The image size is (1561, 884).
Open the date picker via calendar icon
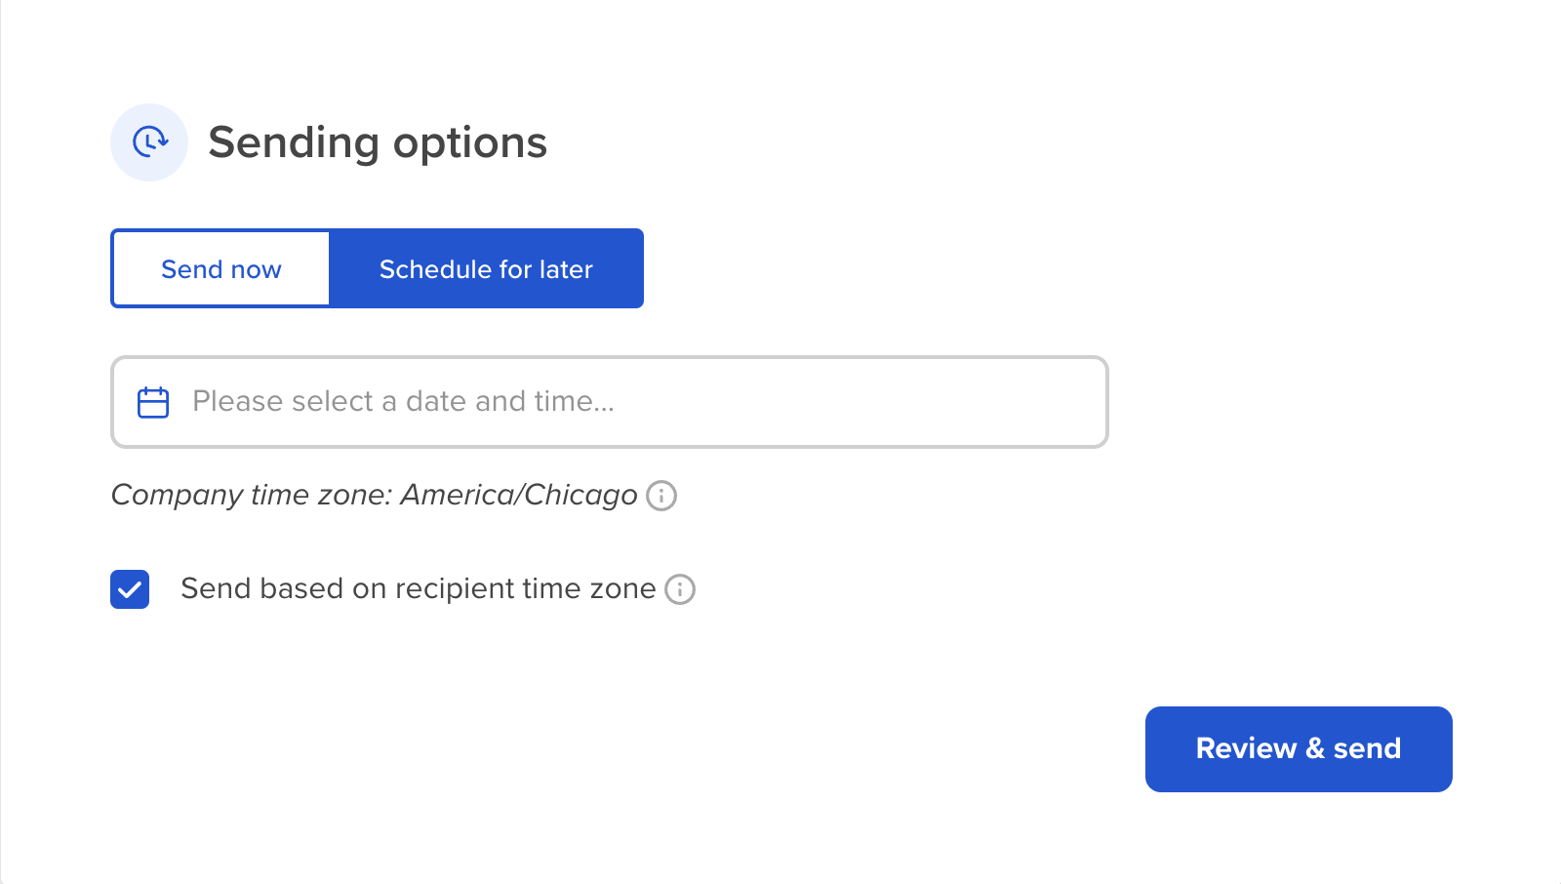click(x=152, y=401)
